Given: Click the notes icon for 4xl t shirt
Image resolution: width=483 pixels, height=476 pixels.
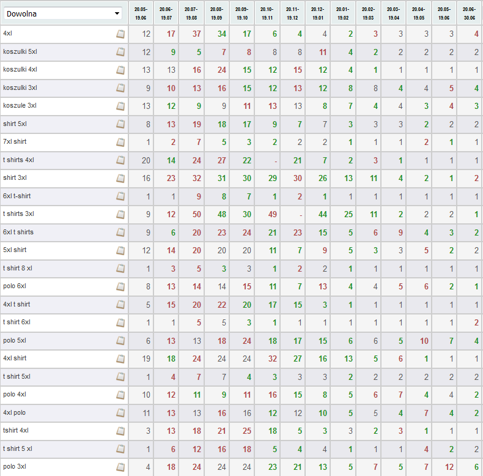Looking at the screenshot, I should click(120, 304).
